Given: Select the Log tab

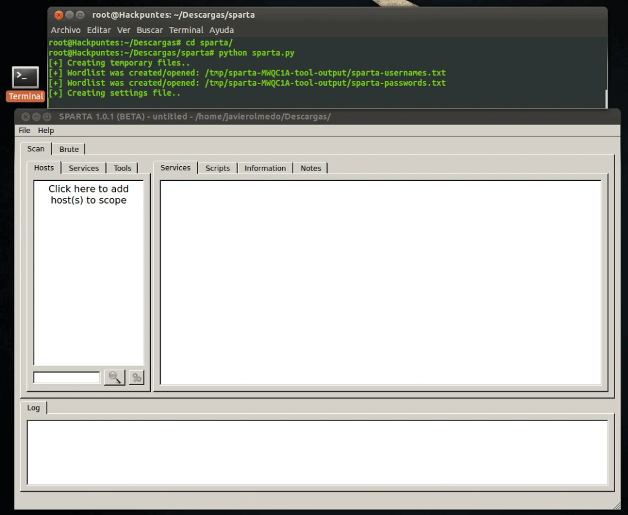Looking at the screenshot, I should (x=34, y=408).
